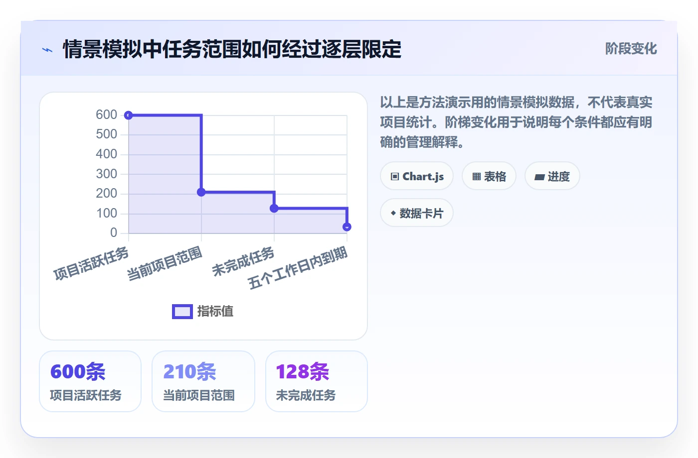Select the 表格 tag
The image size is (698, 458).
[489, 176]
